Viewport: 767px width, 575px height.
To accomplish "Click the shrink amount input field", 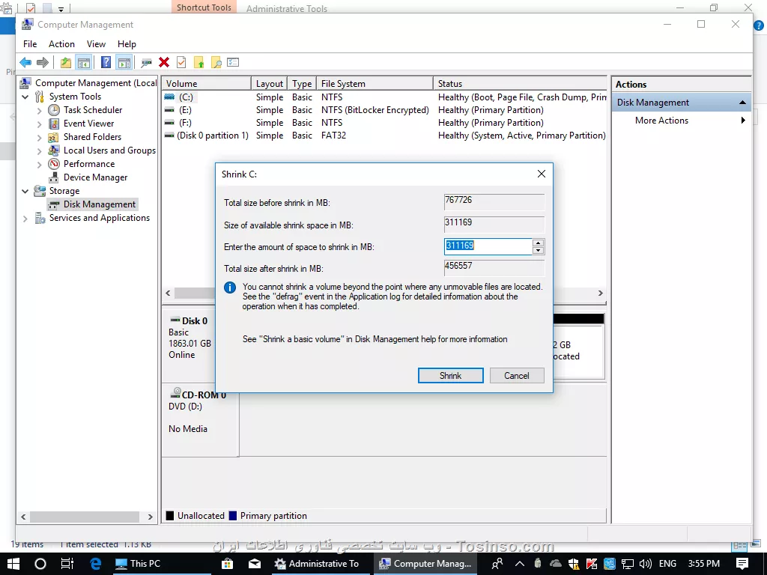I will pos(488,246).
